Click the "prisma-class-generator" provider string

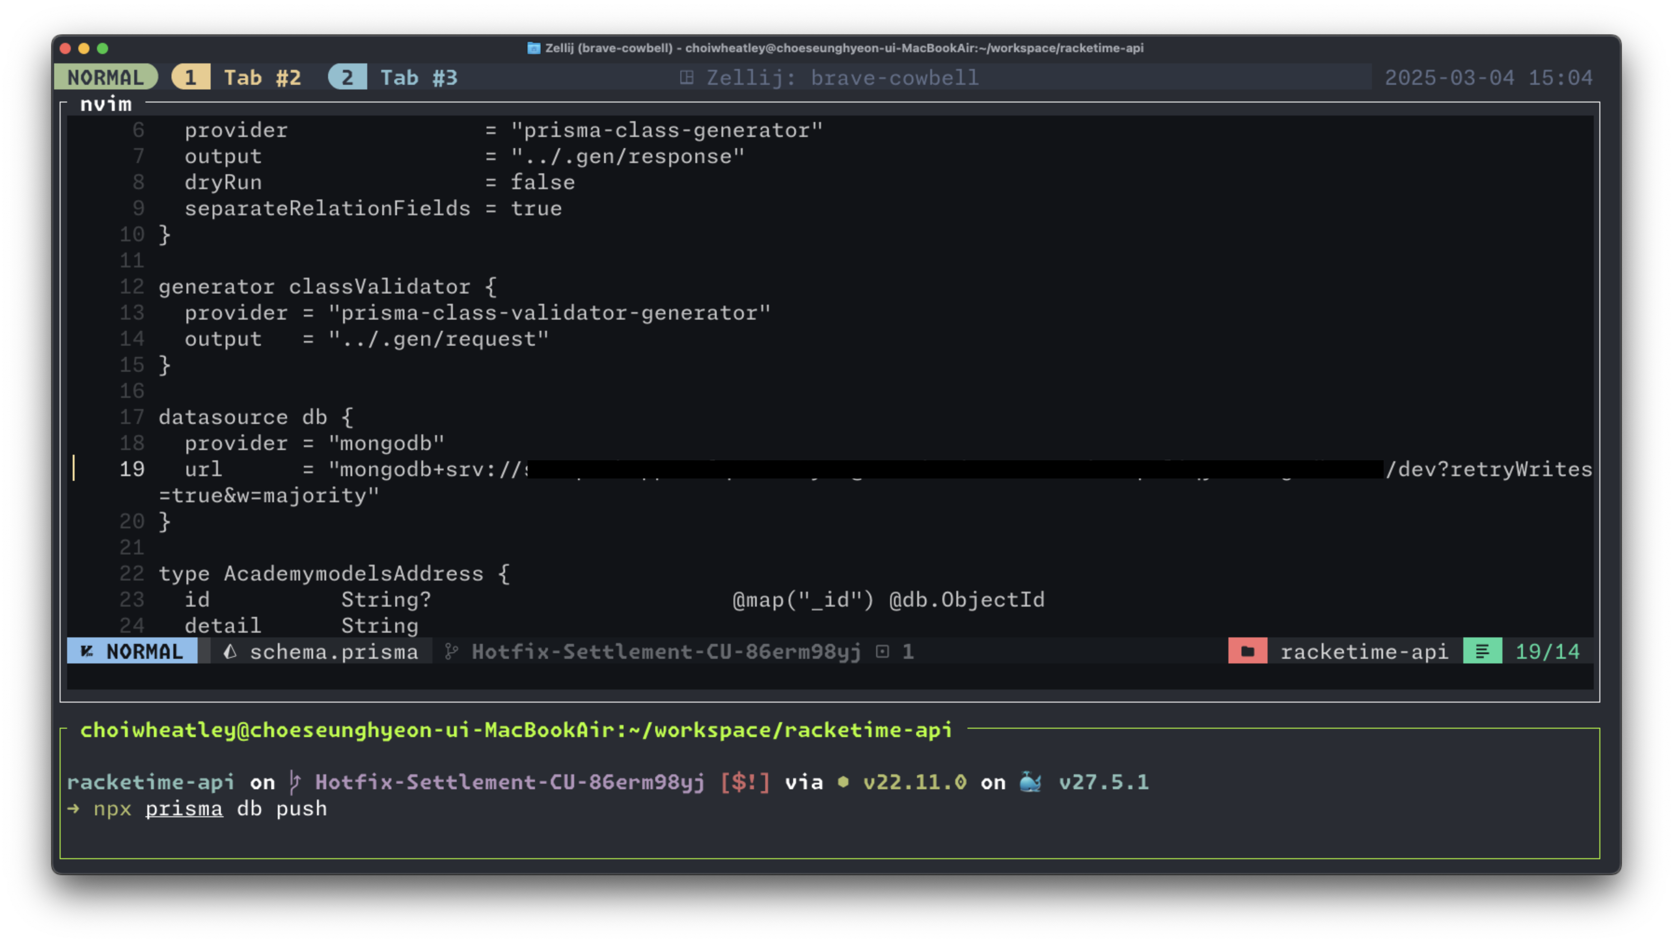point(666,130)
